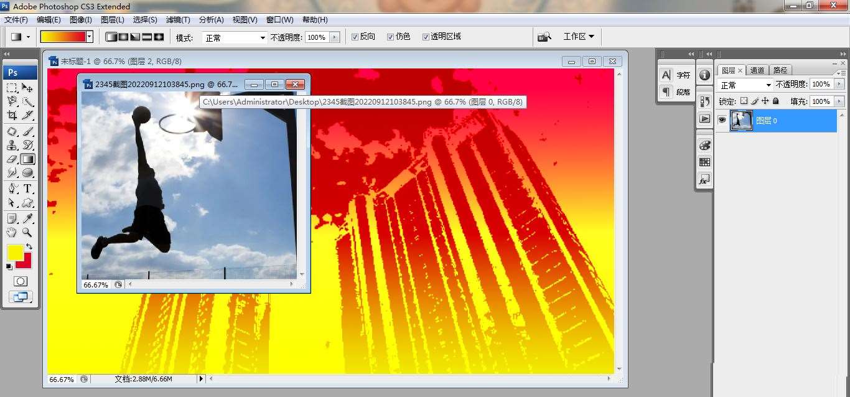Viewport: 850px width, 397px height.
Task: Select the 图层 0 layer thumbnail
Action: [x=742, y=120]
